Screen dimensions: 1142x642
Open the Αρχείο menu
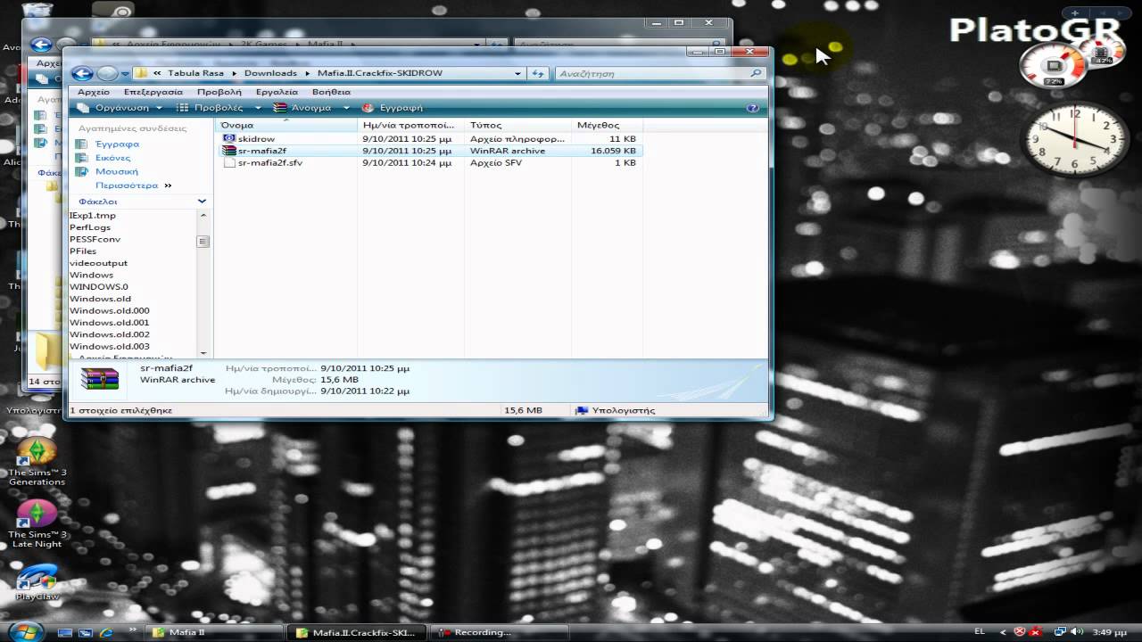coord(94,92)
